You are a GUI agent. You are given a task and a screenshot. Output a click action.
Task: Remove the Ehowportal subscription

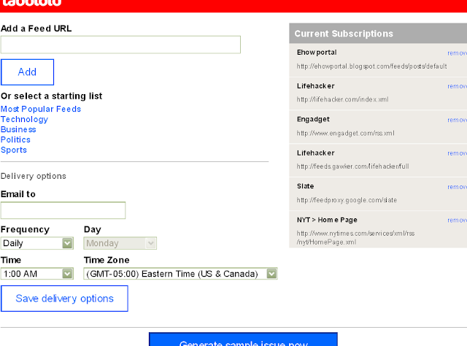click(458, 53)
